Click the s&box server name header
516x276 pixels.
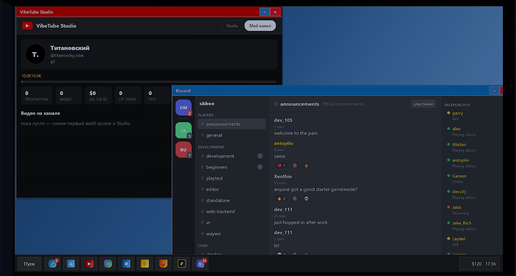pos(207,104)
